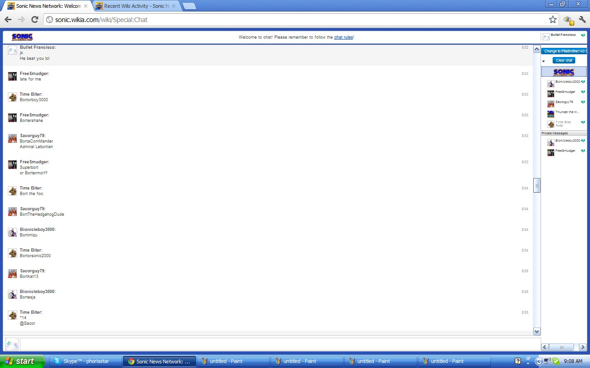Screen dimensions: 590x368
Task: Click the emerald badge next to Time Biter
Action: tap(583, 122)
